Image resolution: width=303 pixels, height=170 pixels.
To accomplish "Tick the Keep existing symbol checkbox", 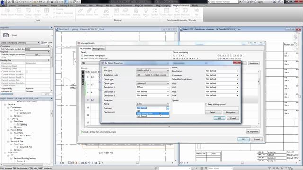I will click(206, 104).
